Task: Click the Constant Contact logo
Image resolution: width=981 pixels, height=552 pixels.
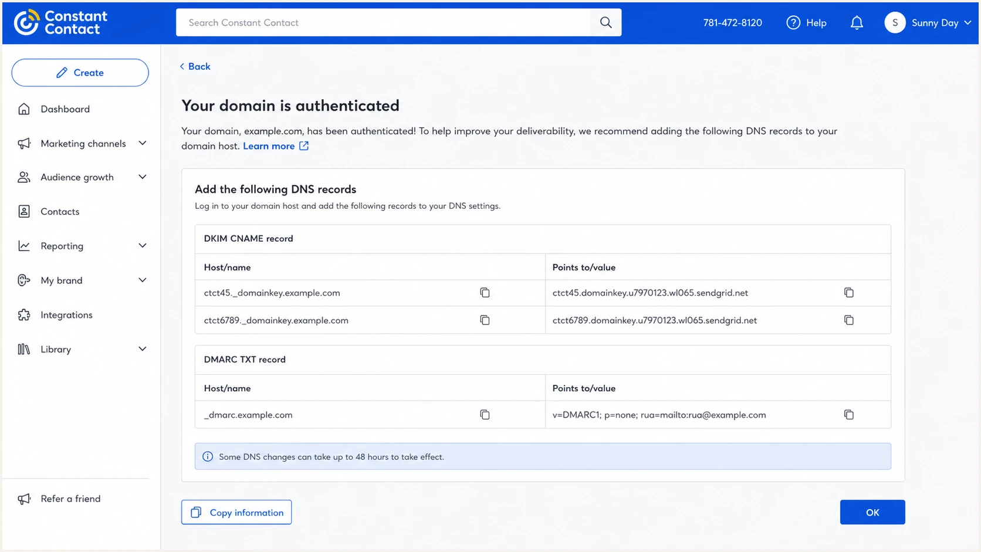Action: [60, 23]
